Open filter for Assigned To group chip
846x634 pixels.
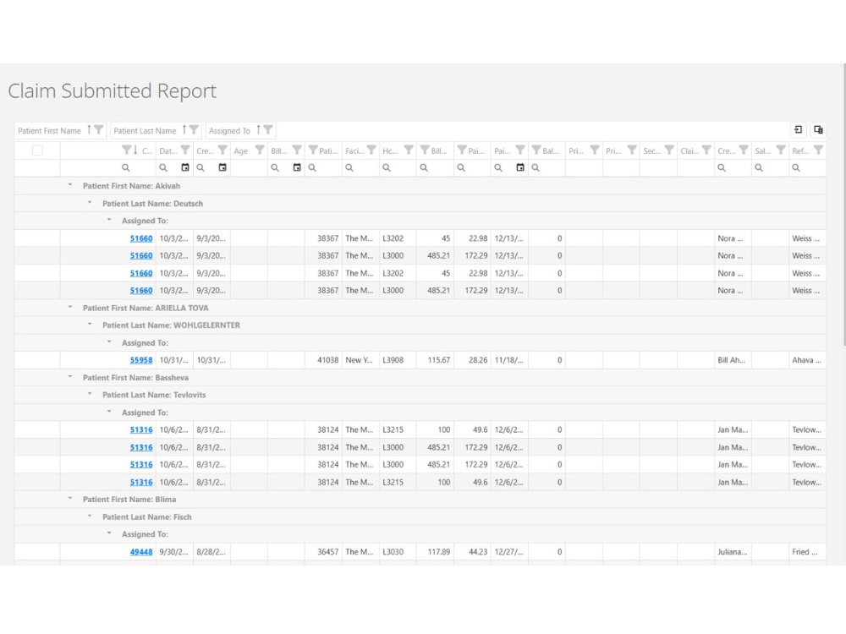[x=268, y=130]
